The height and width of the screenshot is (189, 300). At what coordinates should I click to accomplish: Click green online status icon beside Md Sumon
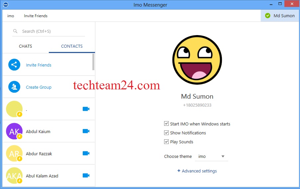coord(268,16)
